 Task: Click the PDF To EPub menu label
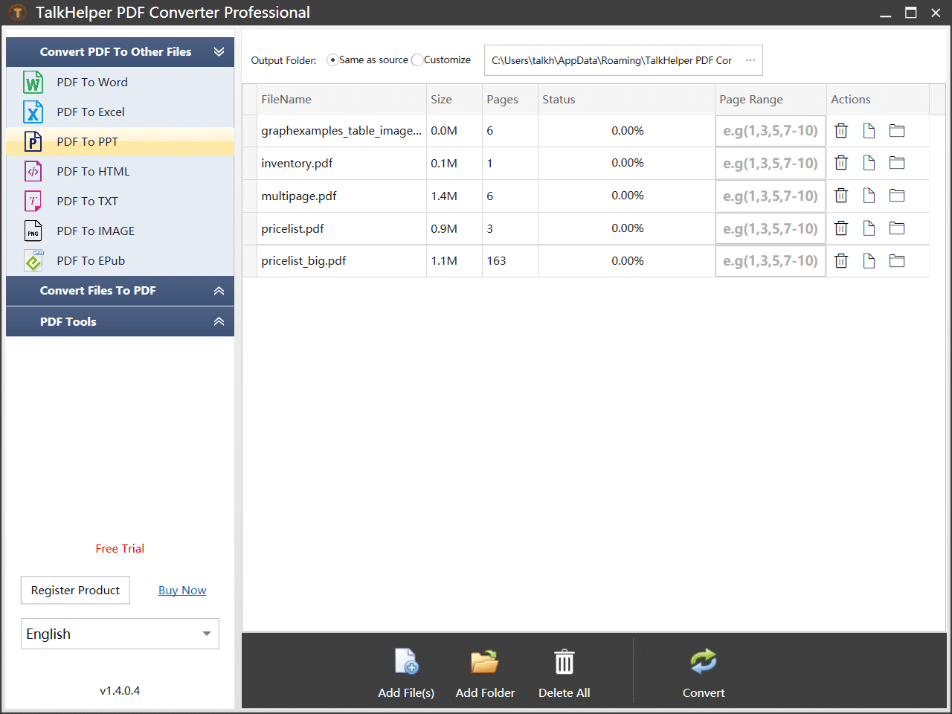91,260
